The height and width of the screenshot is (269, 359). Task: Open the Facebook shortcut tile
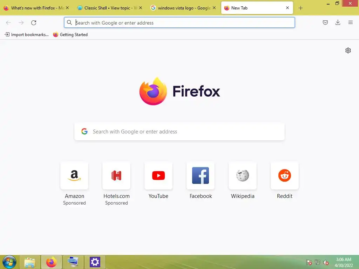pyautogui.click(x=201, y=176)
